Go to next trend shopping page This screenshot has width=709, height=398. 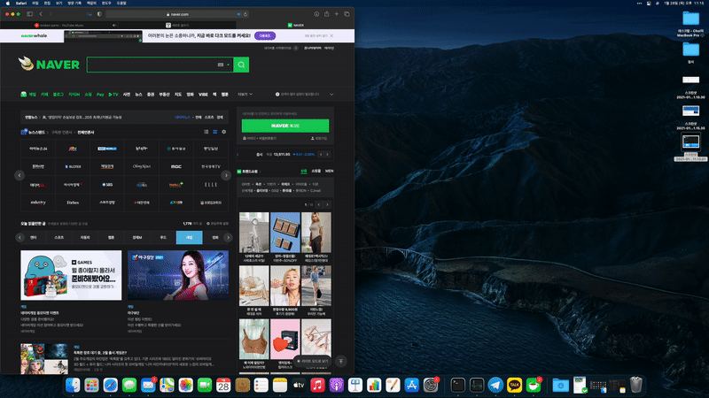click(x=327, y=204)
